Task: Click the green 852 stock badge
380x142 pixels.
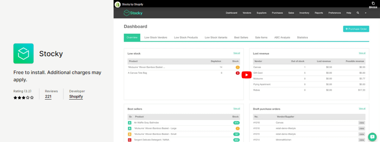Action: (236, 140)
